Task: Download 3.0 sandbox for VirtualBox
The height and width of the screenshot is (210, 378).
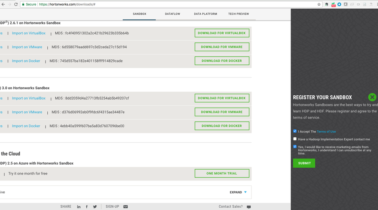Action: click(222, 98)
